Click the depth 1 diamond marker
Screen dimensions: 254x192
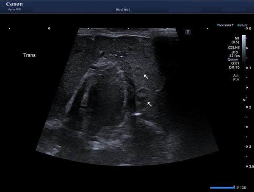[x=247, y=68]
